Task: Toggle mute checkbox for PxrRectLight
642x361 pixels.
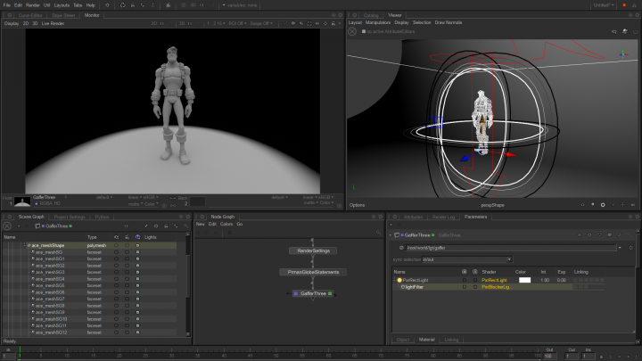Action: pyautogui.click(x=464, y=280)
